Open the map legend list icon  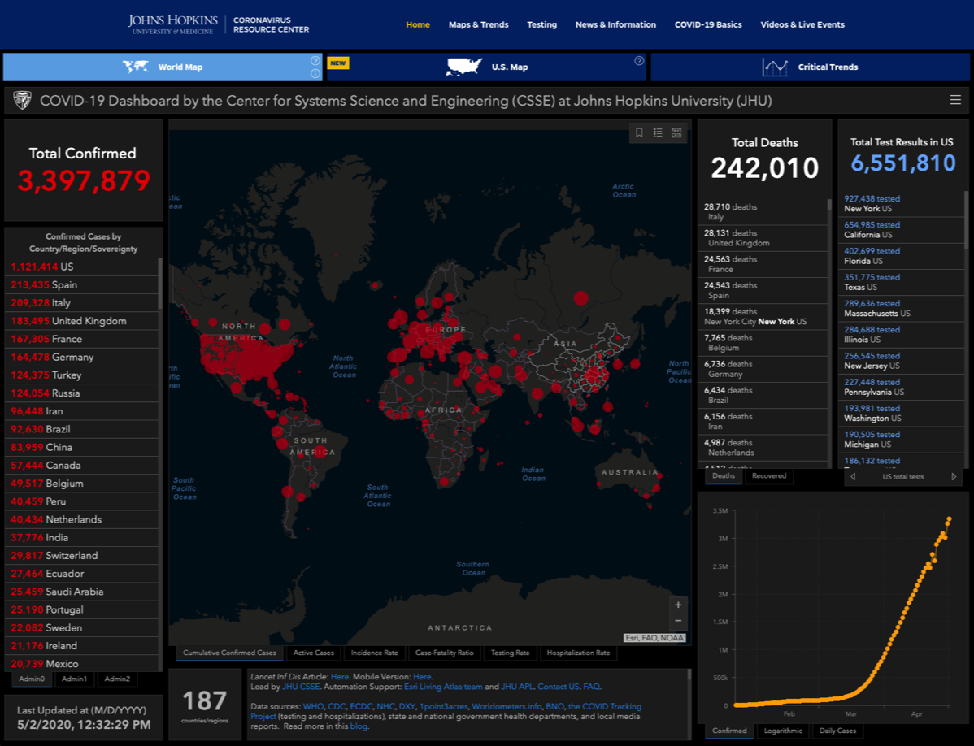tap(658, 132)
